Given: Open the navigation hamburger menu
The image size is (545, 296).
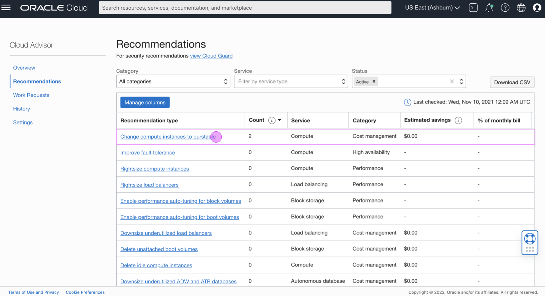Looking at the screenshot, I should (6, 7).
